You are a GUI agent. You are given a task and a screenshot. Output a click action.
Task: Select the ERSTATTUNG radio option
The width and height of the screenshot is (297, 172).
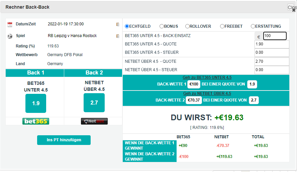point(253,26)
